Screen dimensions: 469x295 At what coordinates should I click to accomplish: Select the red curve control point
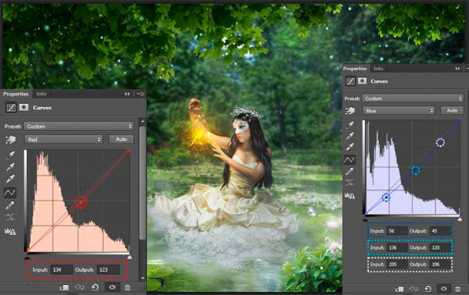coord(81,202)
